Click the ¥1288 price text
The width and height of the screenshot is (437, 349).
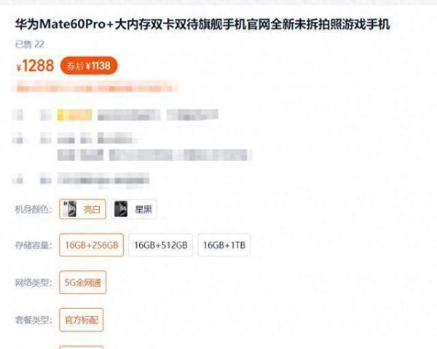[35, 66]
